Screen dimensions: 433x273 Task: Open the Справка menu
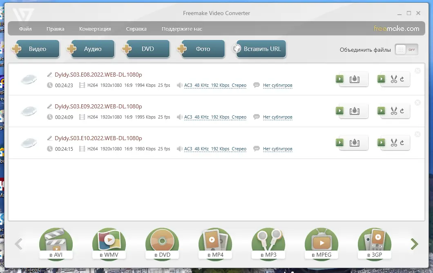[136, 29]
